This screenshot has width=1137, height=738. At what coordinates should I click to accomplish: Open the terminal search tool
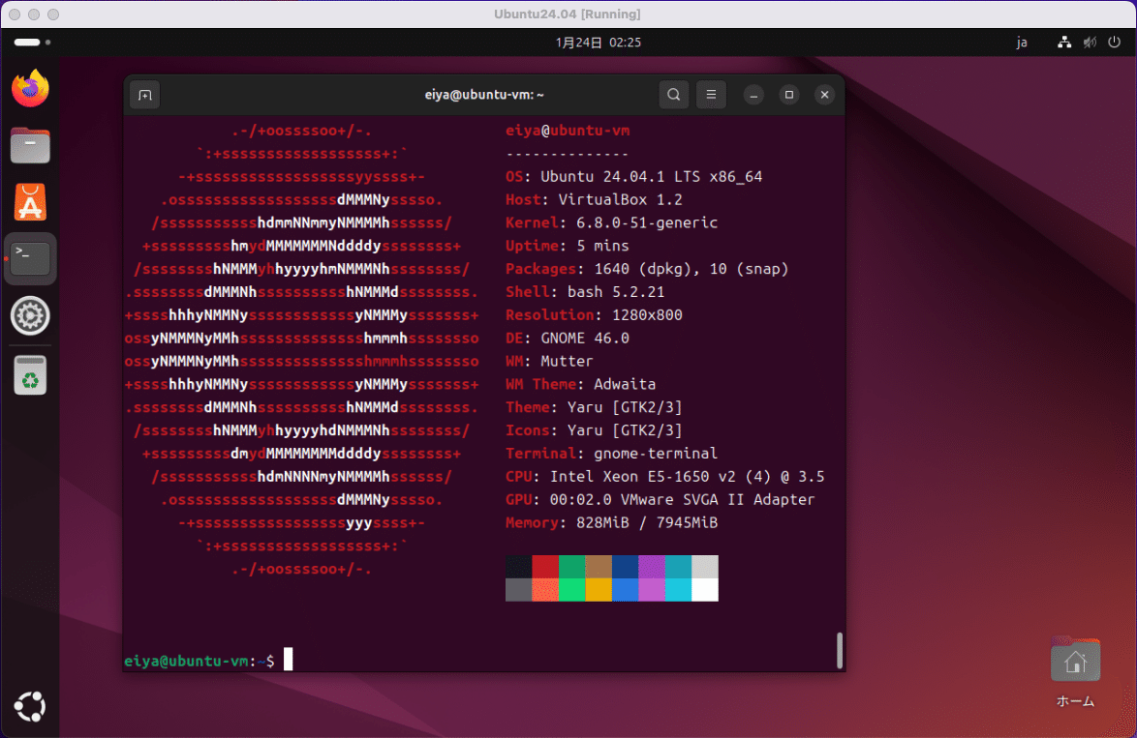tap(674, 95)
